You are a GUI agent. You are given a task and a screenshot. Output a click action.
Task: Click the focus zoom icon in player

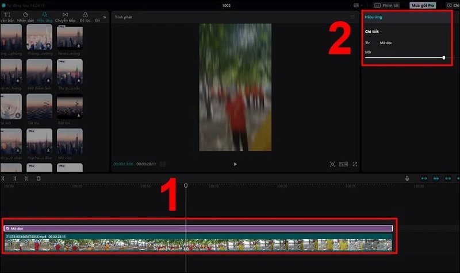coord(332,164)
